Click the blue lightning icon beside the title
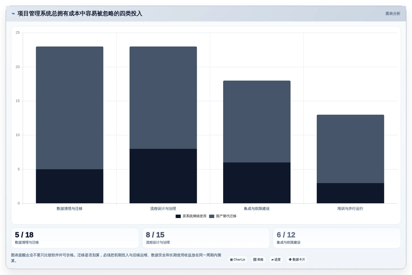This screenshot has width=412, height=275. pos(13,14)
